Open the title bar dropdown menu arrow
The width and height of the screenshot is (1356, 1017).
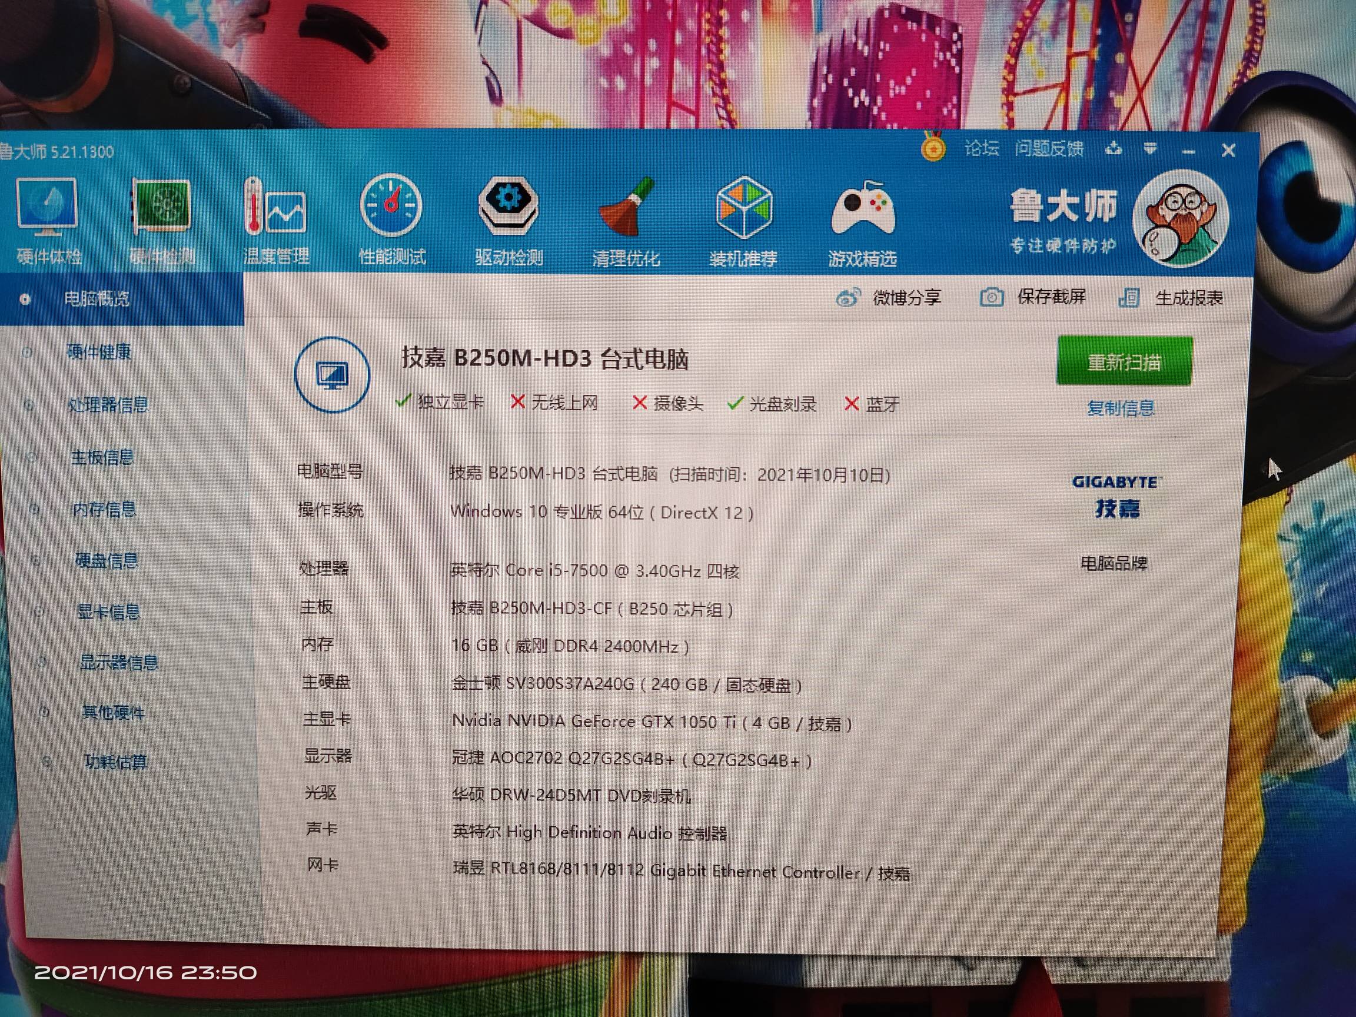click(x=1149, y=148)
